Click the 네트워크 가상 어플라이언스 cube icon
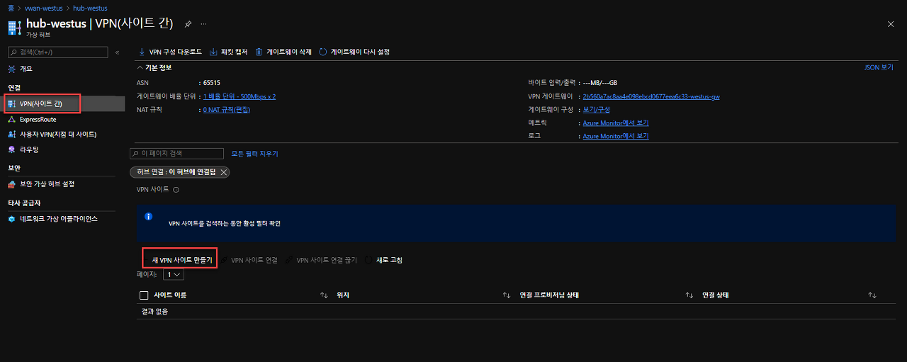Viewport: 907px width, 362px height. coord(11,219)
